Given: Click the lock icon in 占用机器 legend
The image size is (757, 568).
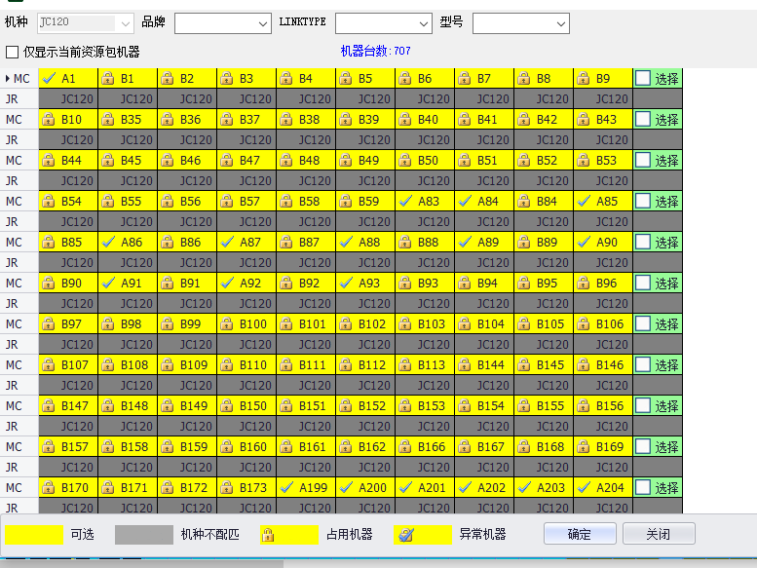Looking at the screenshot, I should point(268,535).
